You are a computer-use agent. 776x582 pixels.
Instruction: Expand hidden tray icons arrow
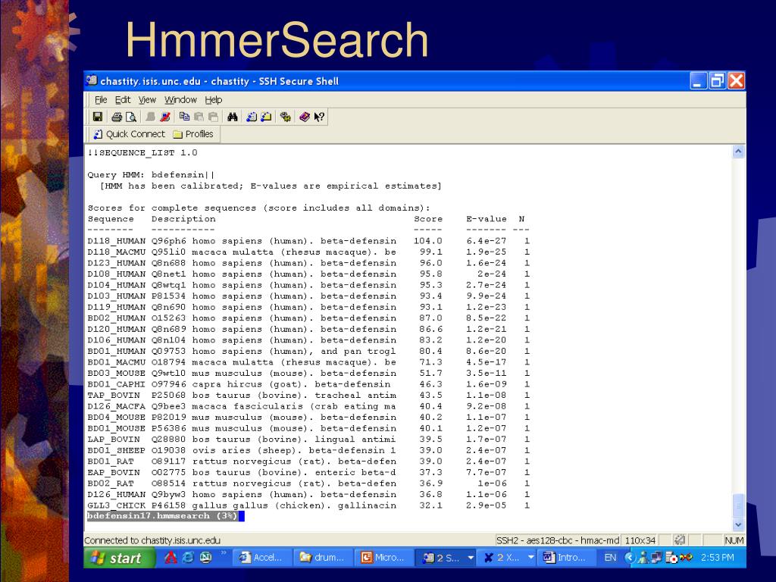pos(630,558)
